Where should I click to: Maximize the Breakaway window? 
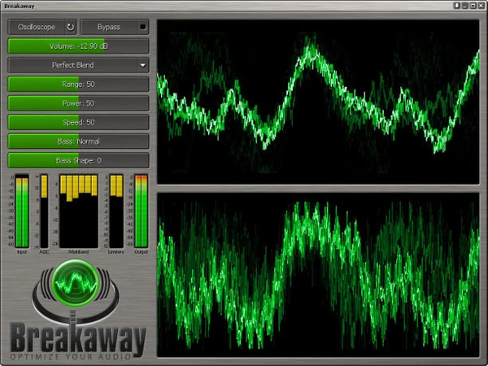[x=473, y=6]
